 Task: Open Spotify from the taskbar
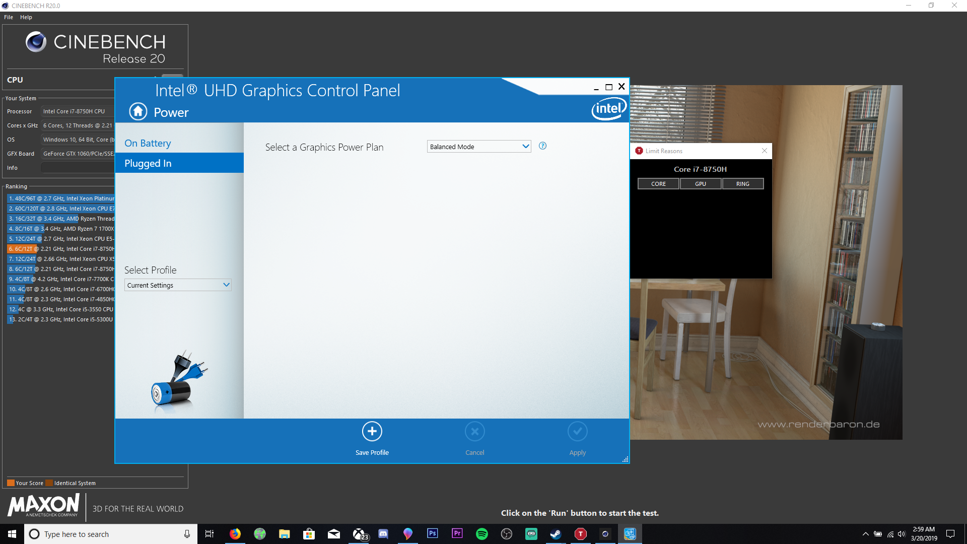[482, 534]
